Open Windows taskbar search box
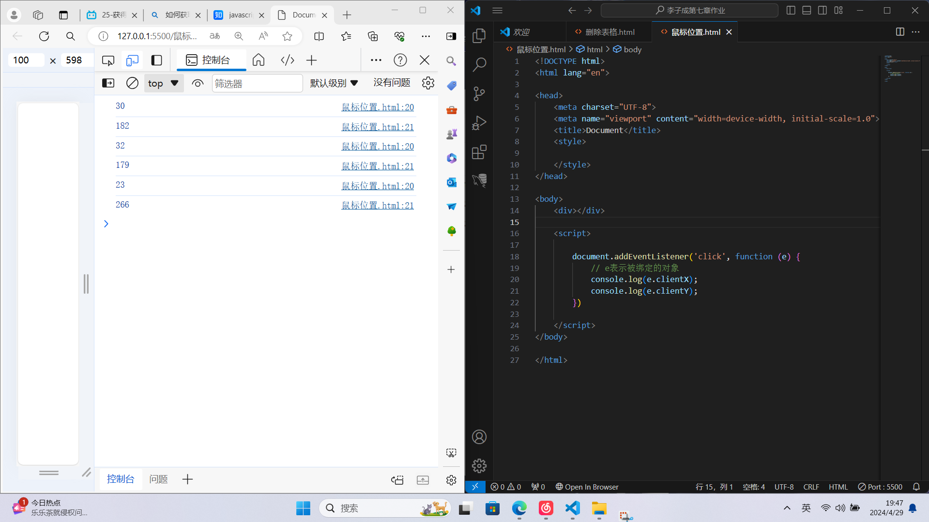The width and height of the screenshot is (929, 522). click(x=385, y=508)
